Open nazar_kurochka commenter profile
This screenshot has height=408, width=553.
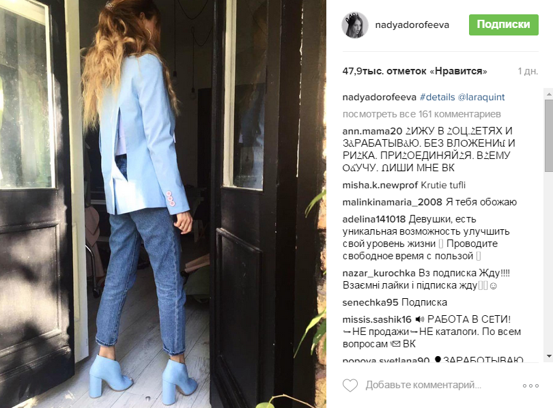379,274
